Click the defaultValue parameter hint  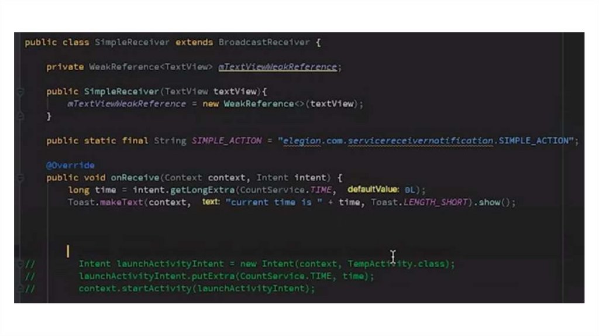tap(373, 189)
